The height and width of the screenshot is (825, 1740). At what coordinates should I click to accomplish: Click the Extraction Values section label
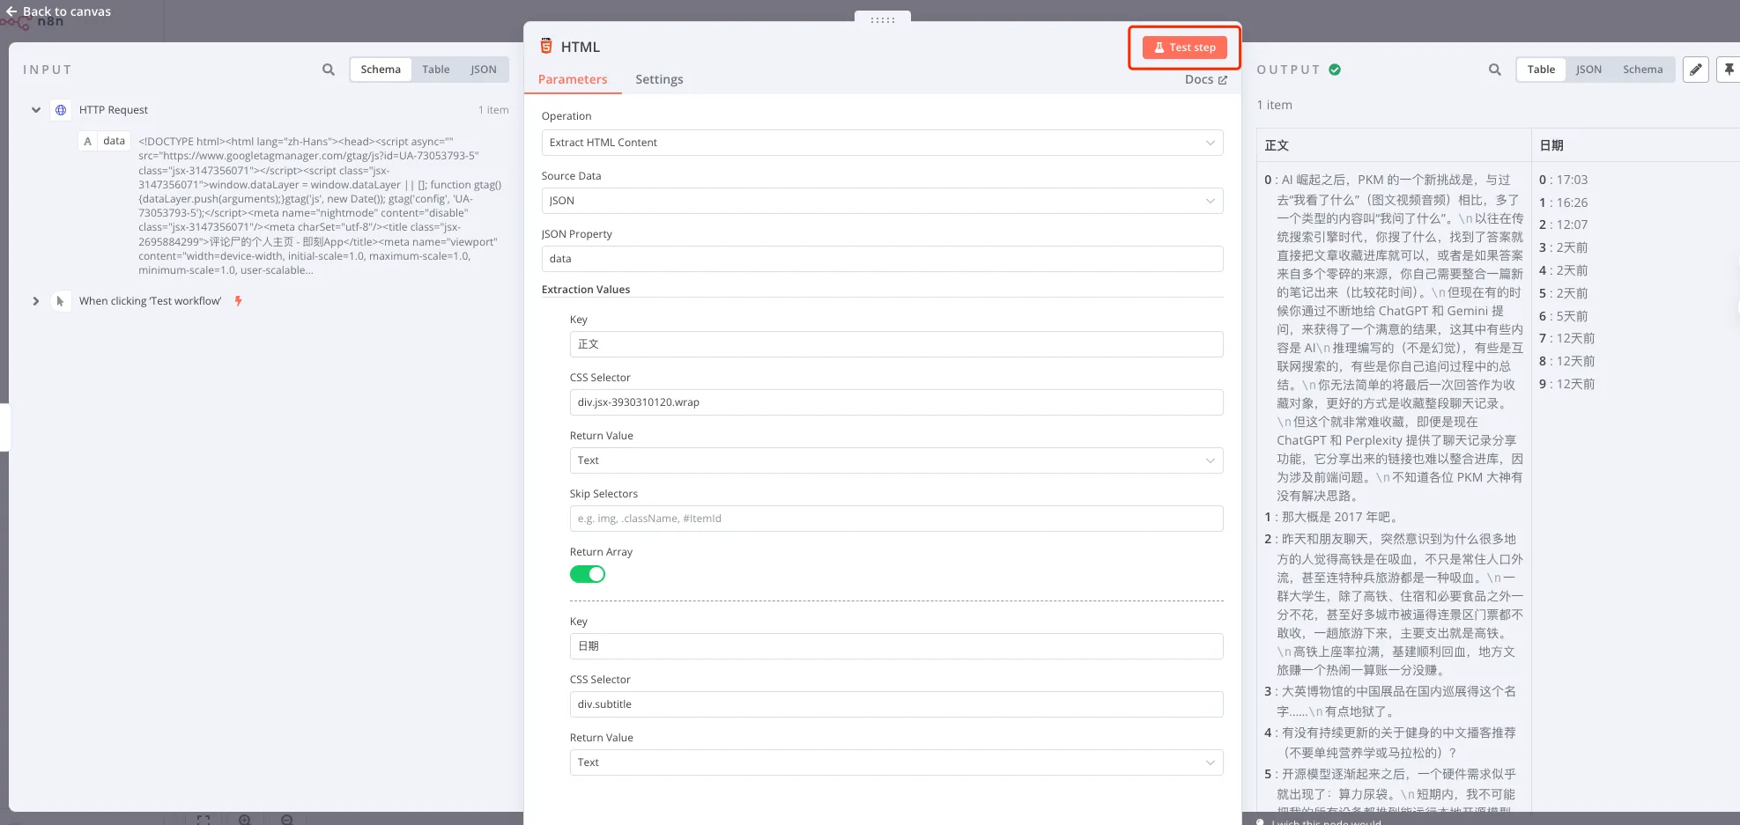pos(586,290)
